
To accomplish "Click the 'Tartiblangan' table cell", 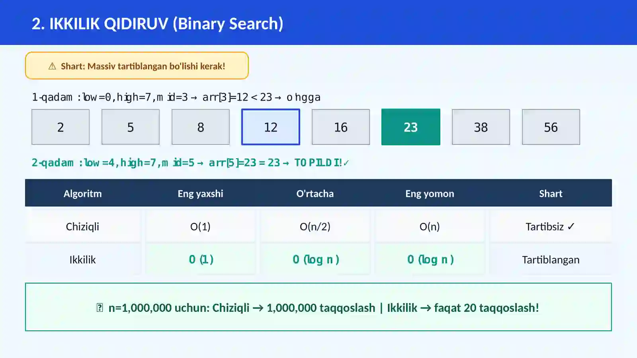I will coord(551,259).
